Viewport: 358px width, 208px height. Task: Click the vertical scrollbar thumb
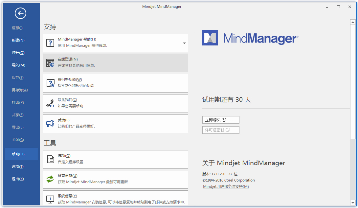[x=353, y=82]
